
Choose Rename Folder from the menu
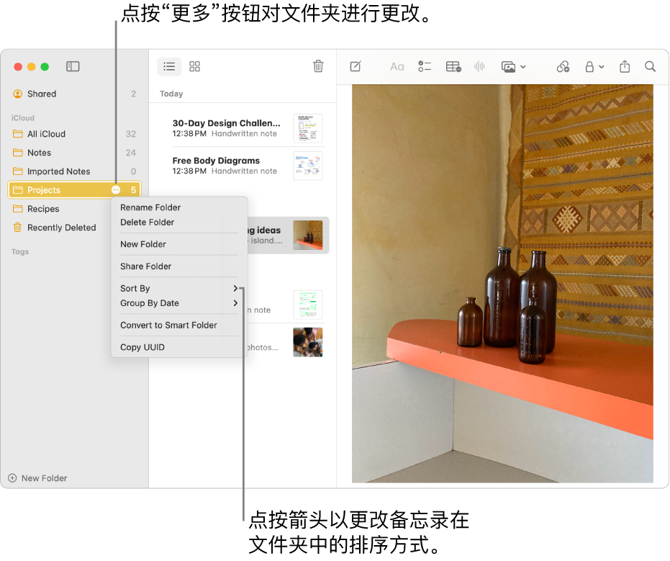point(179,207)
